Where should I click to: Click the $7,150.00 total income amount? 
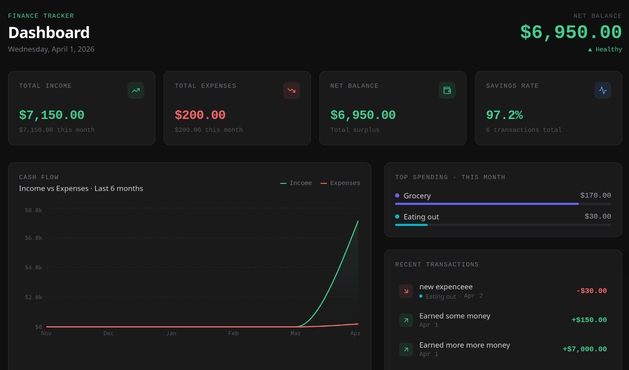[52, 115]
